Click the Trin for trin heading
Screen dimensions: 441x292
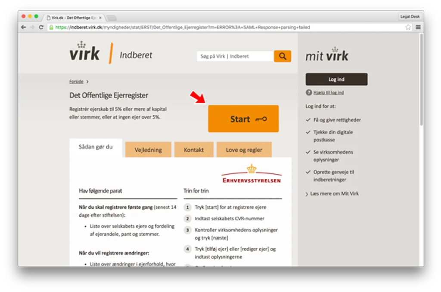click(196, 191)
